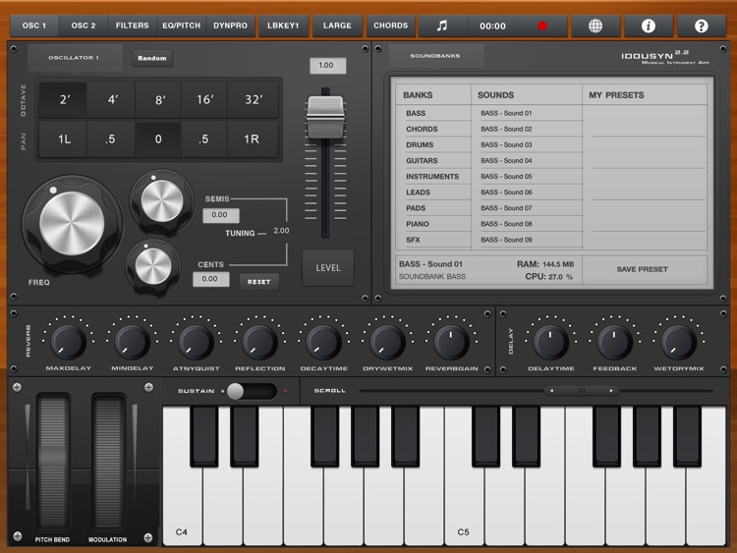This screenshot has width=737, height=553.
Task: Click the ATNYQUIST reverb knob
Action: [x=196, y=342]
